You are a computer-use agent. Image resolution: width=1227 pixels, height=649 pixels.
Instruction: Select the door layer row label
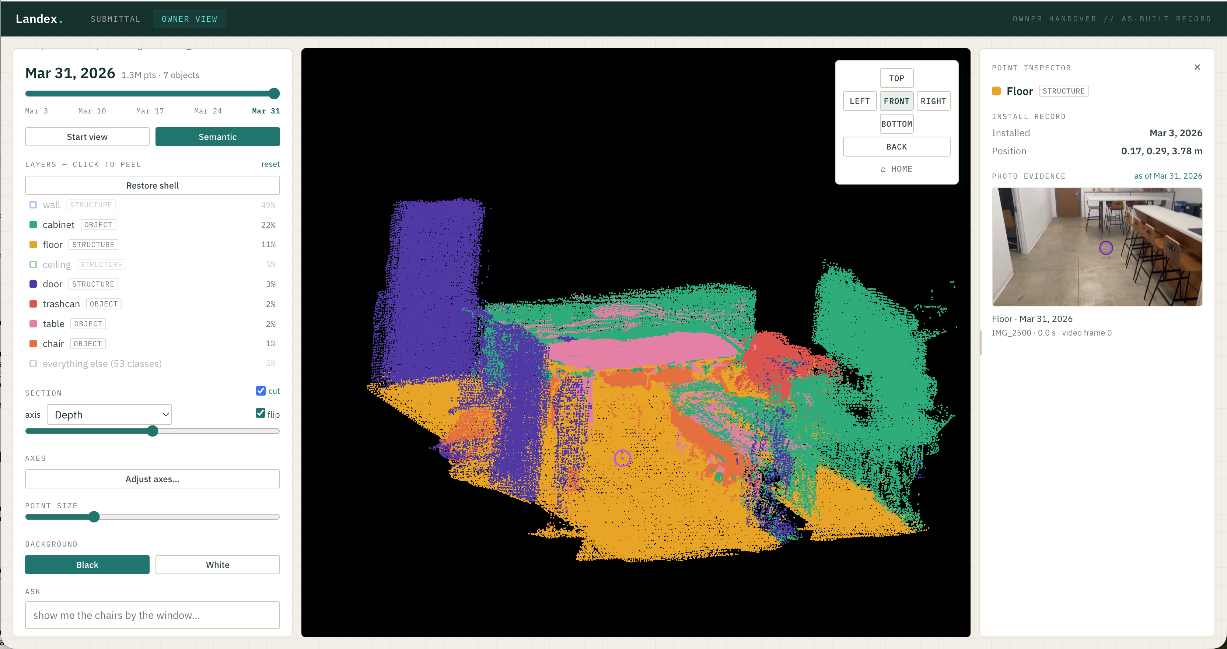coord(52,284)
